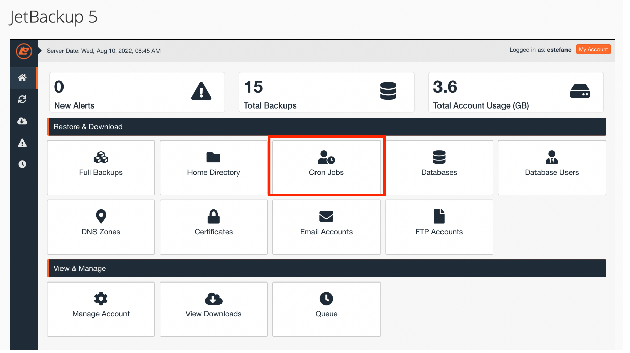
Task: Click the Queue tile clock icon
Action: (x=326, y=298)
